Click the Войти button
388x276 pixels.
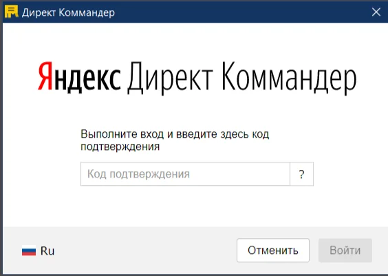pyautogui.click(x=345, y=251)
